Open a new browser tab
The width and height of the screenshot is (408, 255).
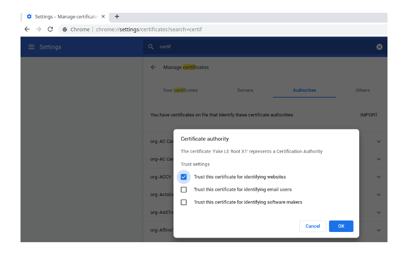point(117,16)
